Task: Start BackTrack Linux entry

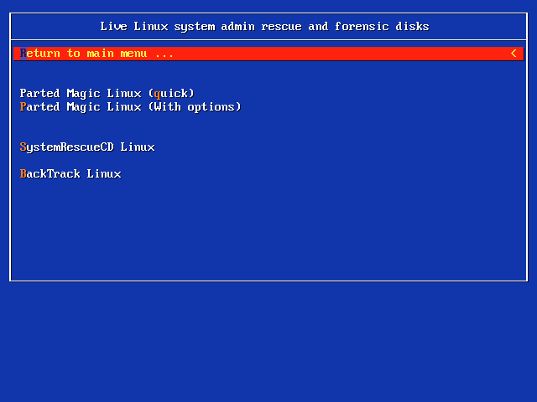Action: coord(70,173)
